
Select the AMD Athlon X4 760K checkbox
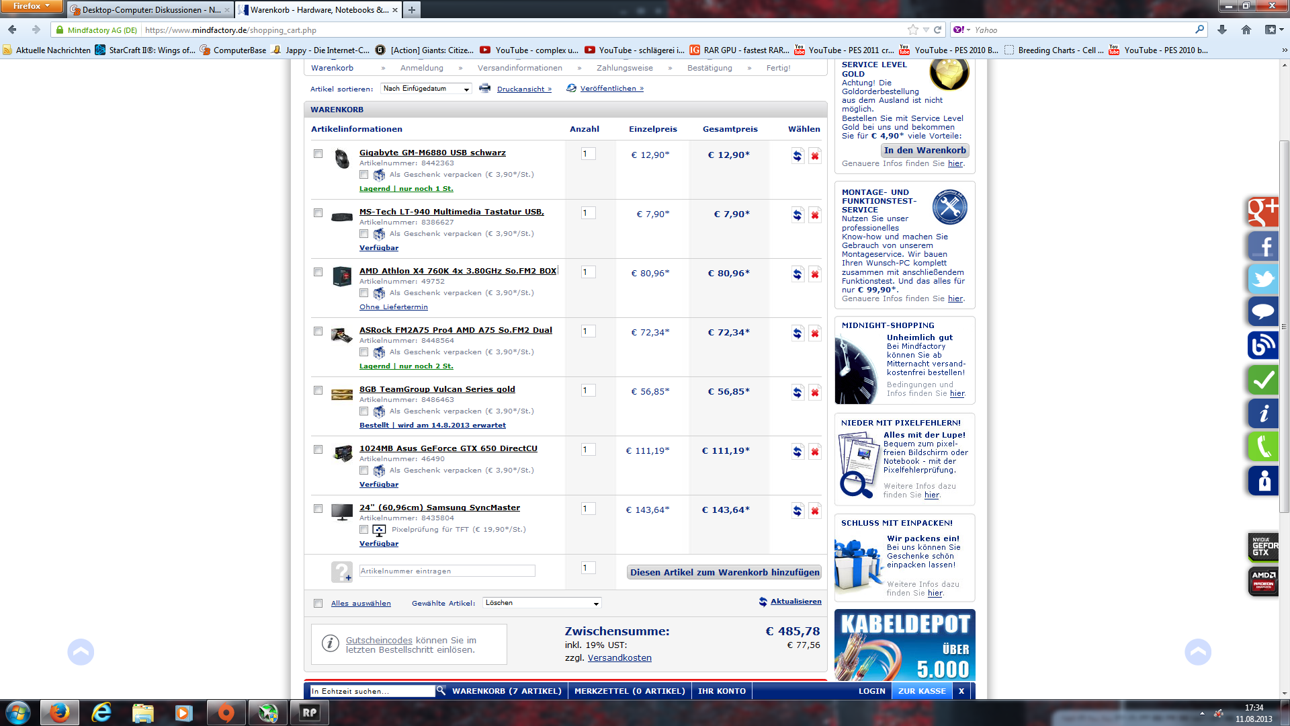point(318,272)
